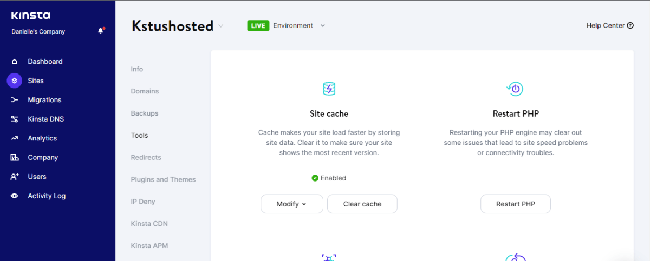This screenshot has height=261, width=650.
Task: Open the IP Deny tab
Action: tap(143, 202)
